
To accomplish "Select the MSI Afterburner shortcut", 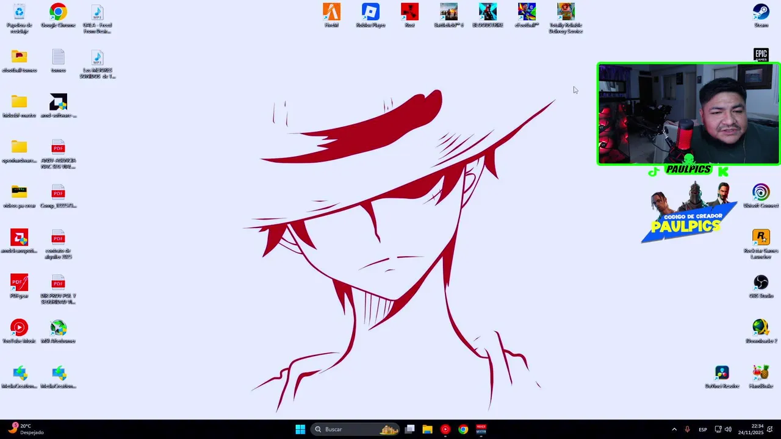I will (58, 332).
